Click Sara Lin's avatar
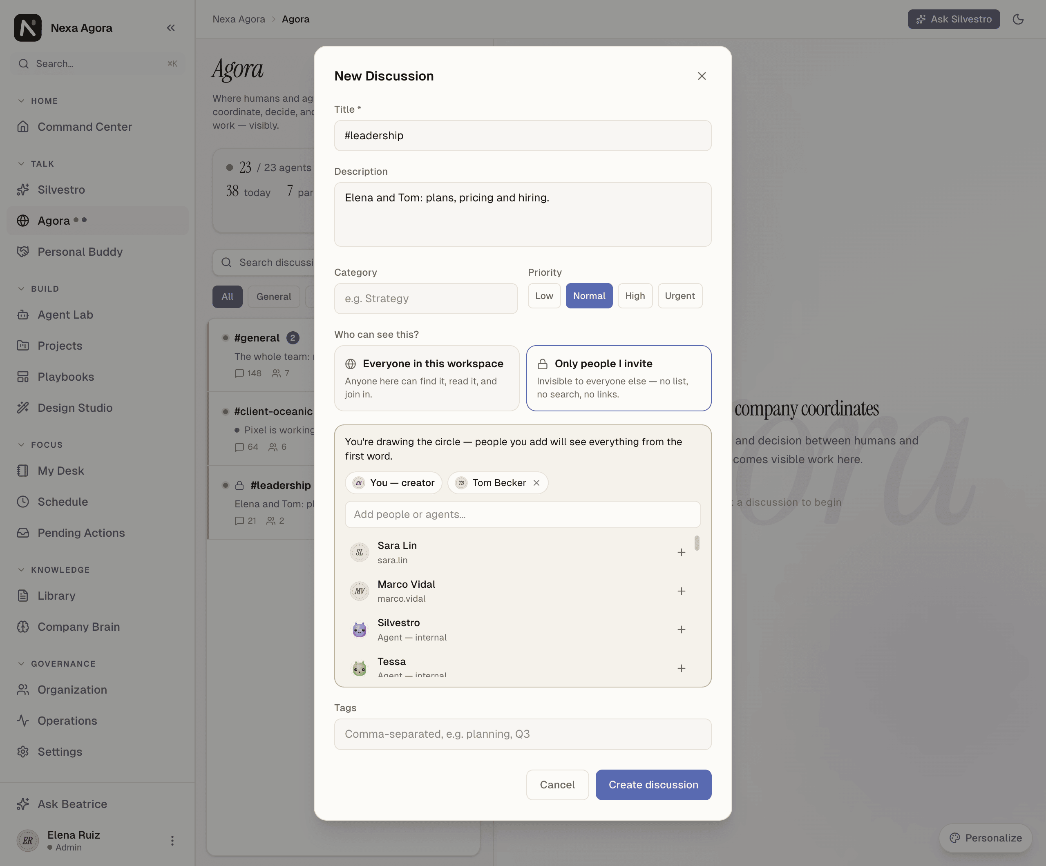The image size is (1046, 866). pyautogui.click(x=359, y=552)
